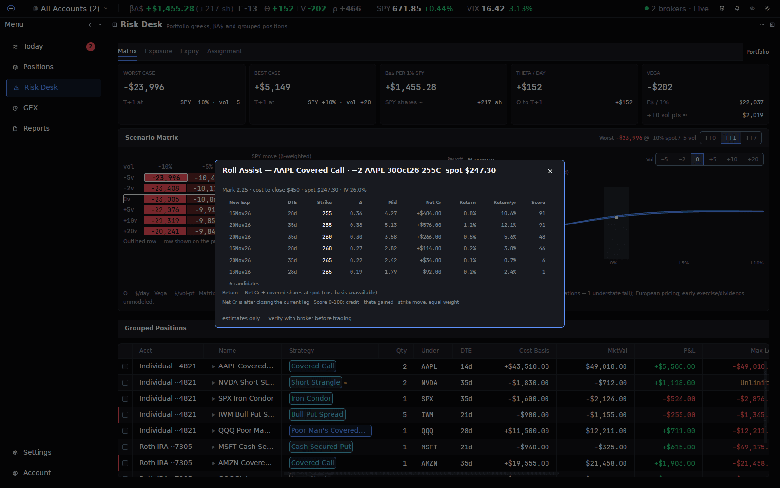Open the All Accounts (2) dropdown
This screenshot has width=780, height=488.
[x=70, y=8]
